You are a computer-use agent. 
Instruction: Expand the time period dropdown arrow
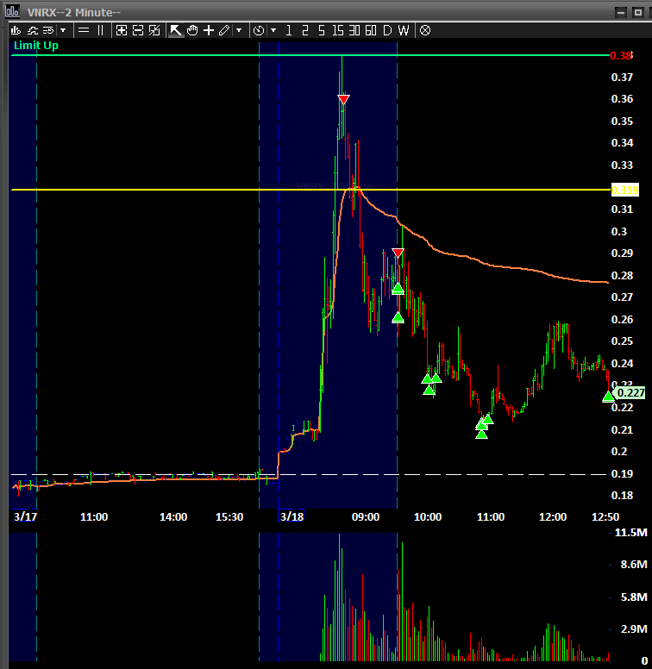(273, 30)
